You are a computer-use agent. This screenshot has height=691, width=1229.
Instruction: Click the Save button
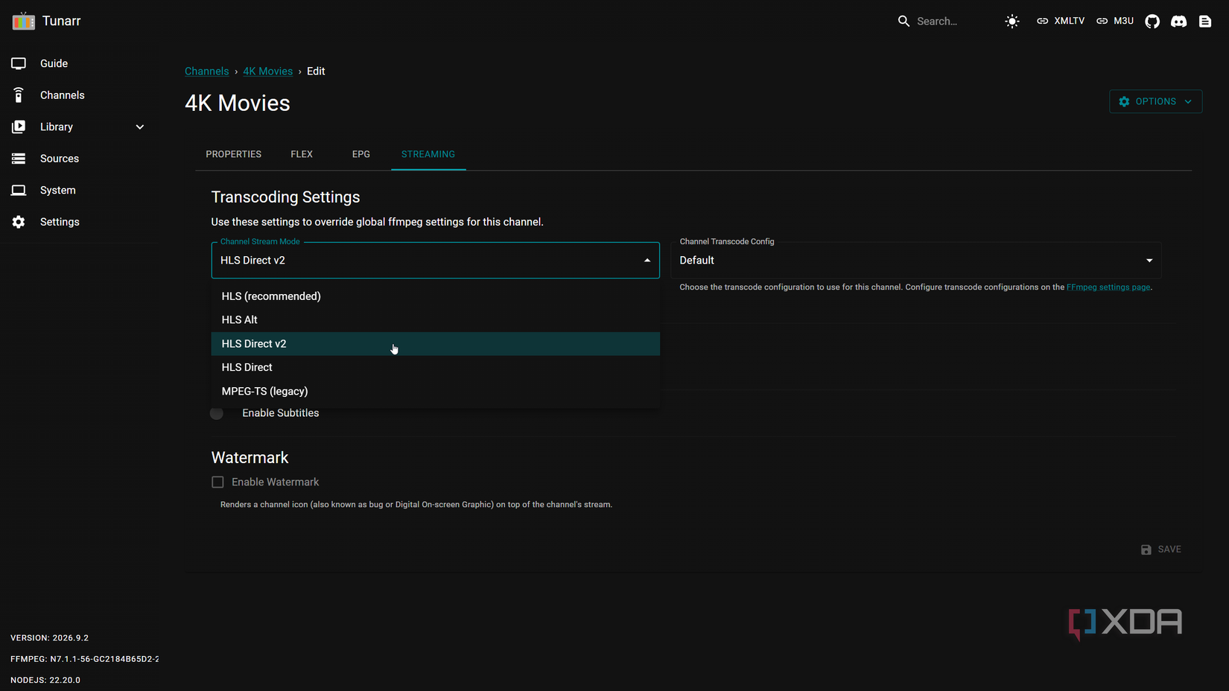coord(1160,550)
